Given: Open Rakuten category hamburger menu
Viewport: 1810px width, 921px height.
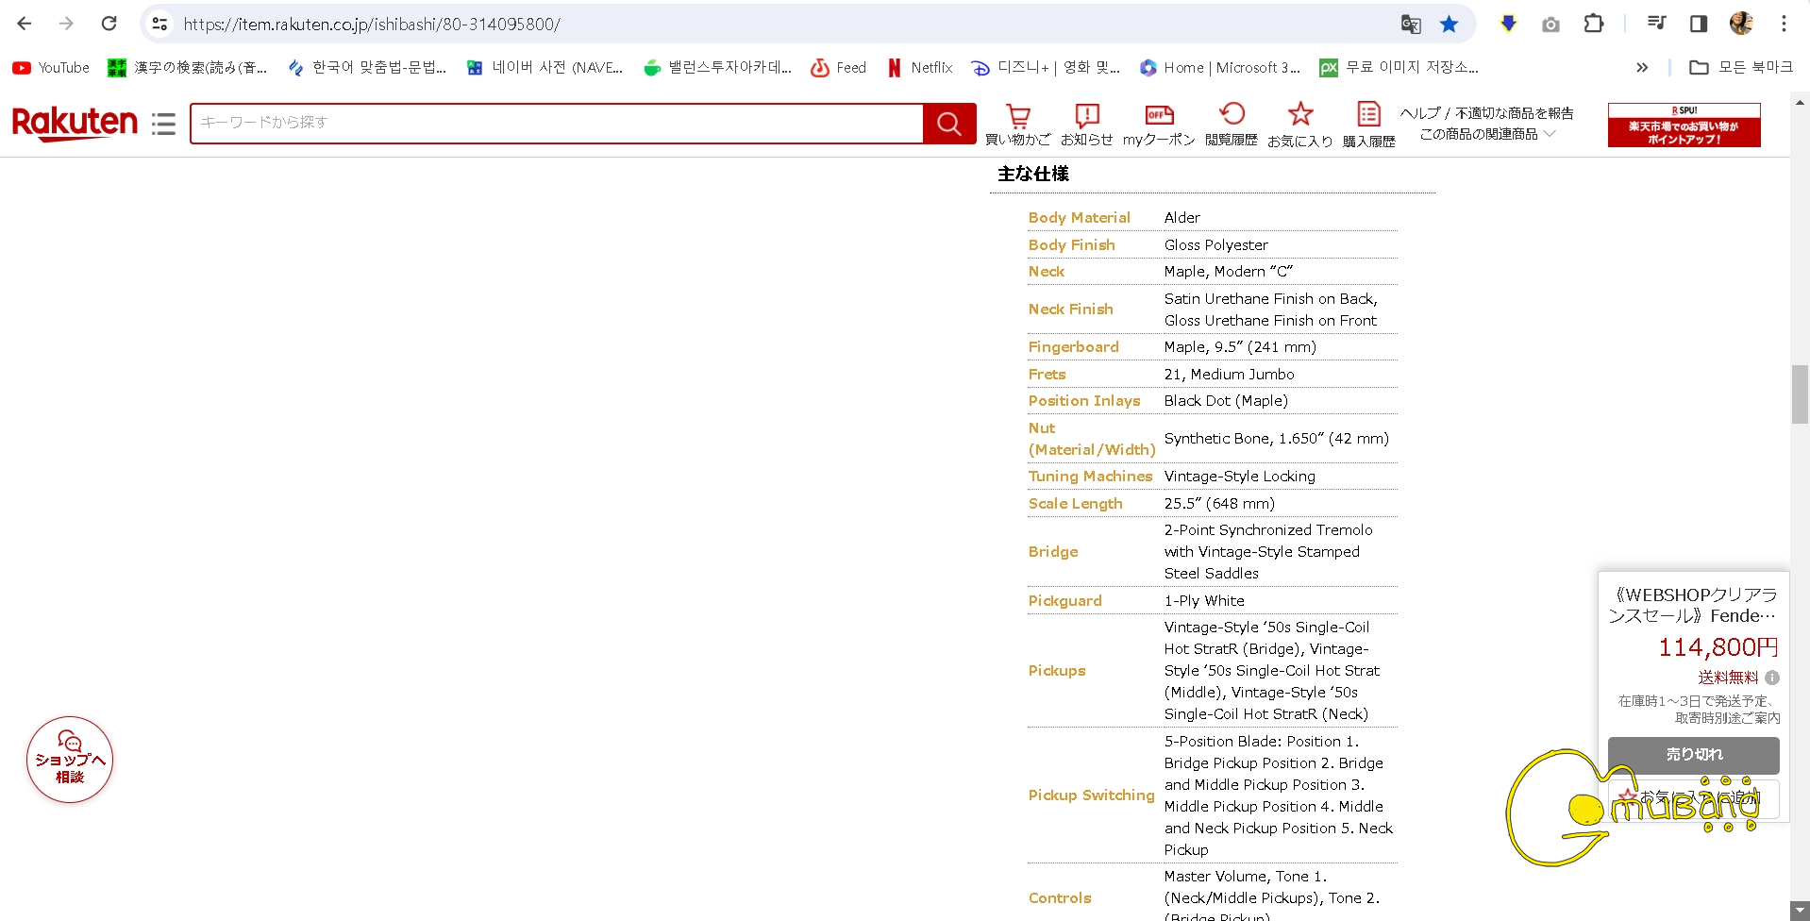Looking at the screenshot, I should pyautogui.click(x=163, y=124).
